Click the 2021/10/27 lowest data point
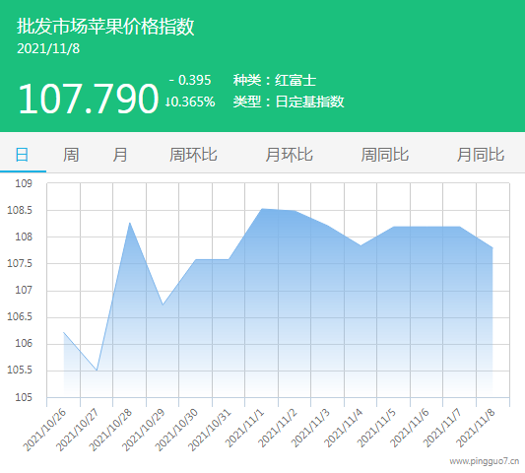This screenshot has width=525, height=473. tap(97, 371)
